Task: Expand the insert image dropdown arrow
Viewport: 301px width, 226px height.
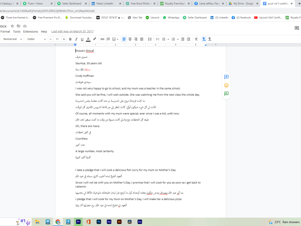Action: [x=117, y=39]
